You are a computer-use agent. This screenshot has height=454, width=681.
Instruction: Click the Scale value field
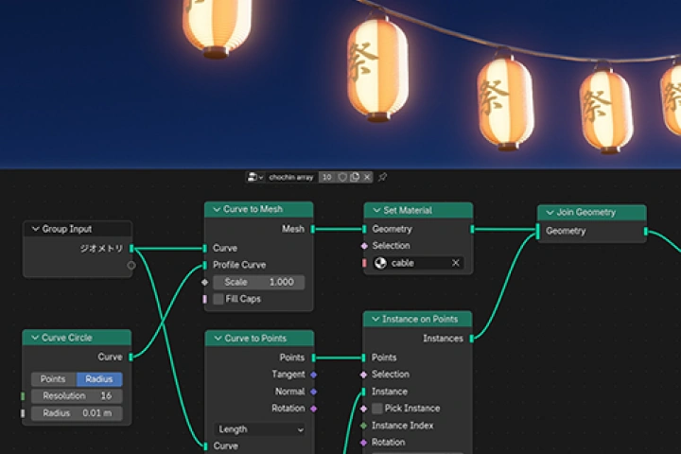258,282
